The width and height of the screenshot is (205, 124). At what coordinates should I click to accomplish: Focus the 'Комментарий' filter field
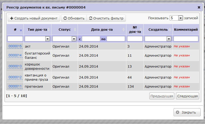[186, 39]
